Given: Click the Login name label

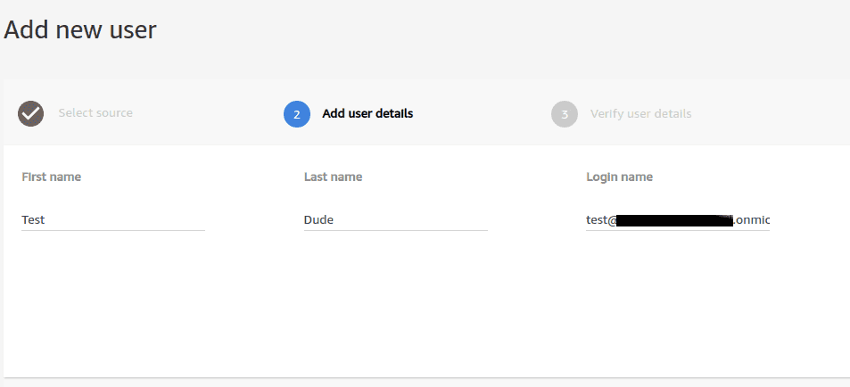Looking at the screenshot, I should (x=619, y=177).
